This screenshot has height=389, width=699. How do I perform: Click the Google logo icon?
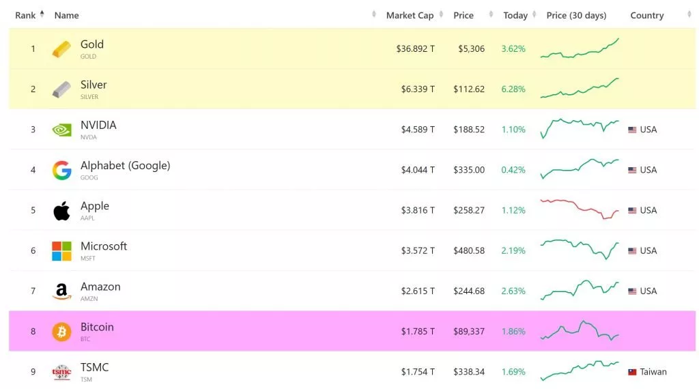tap(61, 170)
